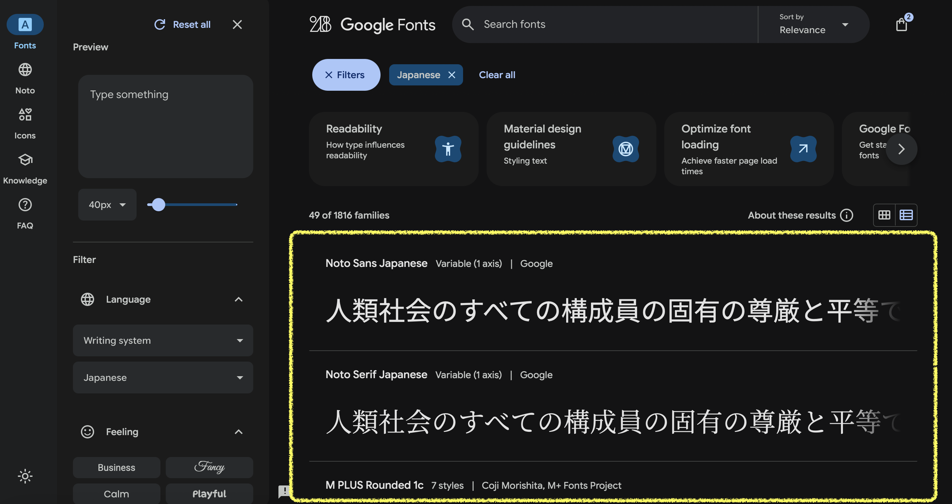Open the Material design guidelines icon
The width and height of the screenshot is (952, 504).
[x=625, y=149]
